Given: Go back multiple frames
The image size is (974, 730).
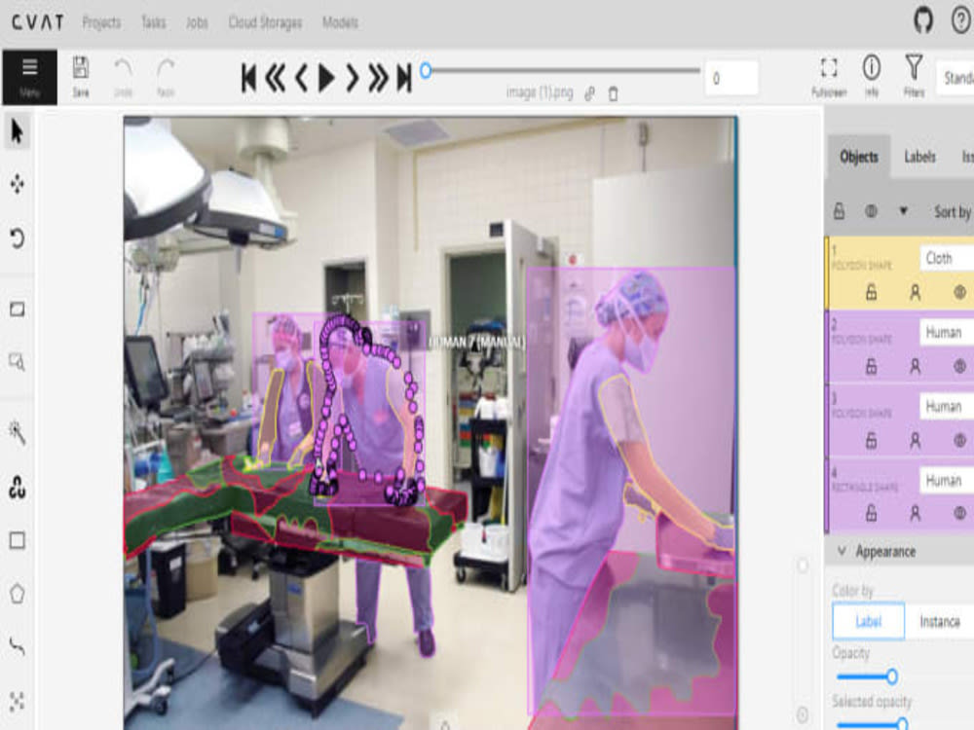Looking at the screenshot, I should [x=276, y=78].
